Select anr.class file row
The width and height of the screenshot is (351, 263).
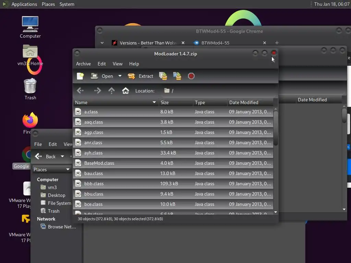[173, 142]
